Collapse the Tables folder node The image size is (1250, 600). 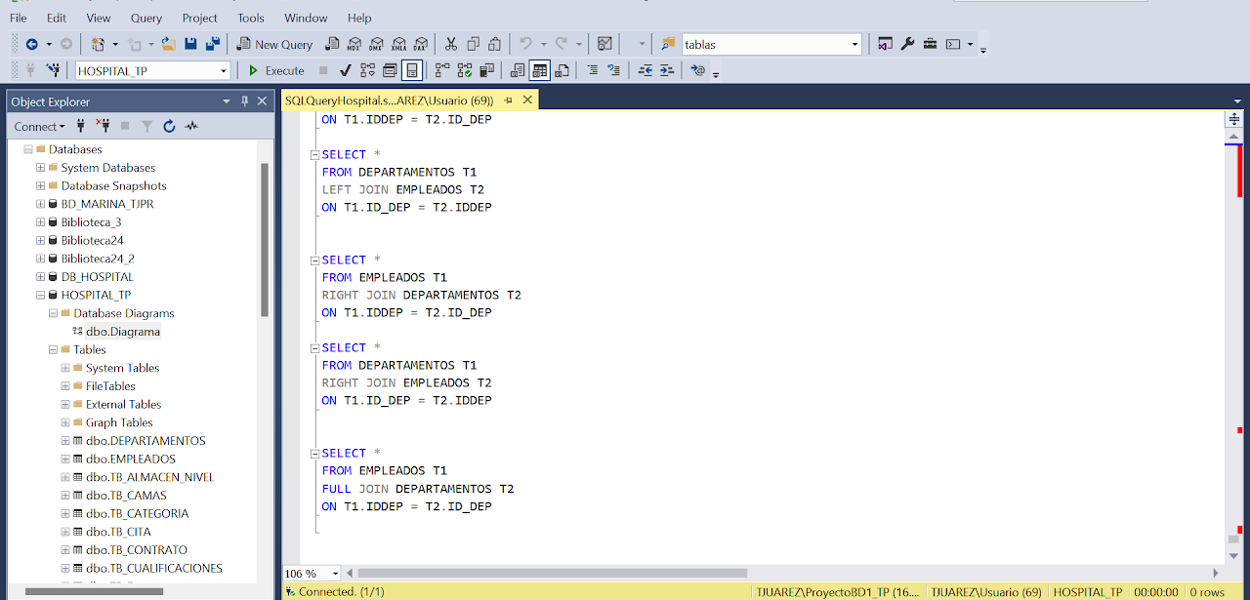coord(53,349)
